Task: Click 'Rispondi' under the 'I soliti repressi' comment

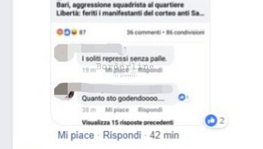Action: (150, 70)
